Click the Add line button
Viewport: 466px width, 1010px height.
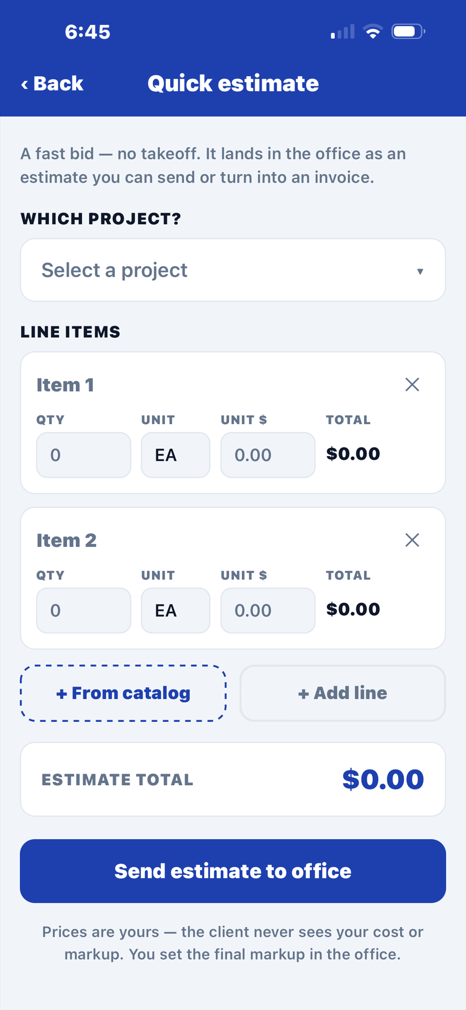(343, 693)
